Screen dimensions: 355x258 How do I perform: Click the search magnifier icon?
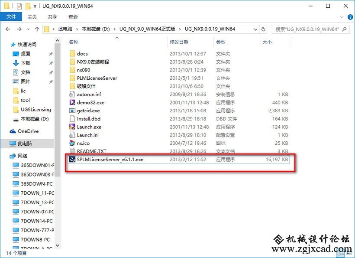pyautogui.click(x=344, y=29)
